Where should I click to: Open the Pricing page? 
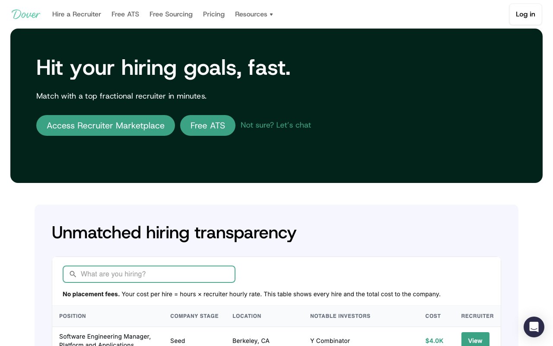pyautogui.click(x=214, y=14)
